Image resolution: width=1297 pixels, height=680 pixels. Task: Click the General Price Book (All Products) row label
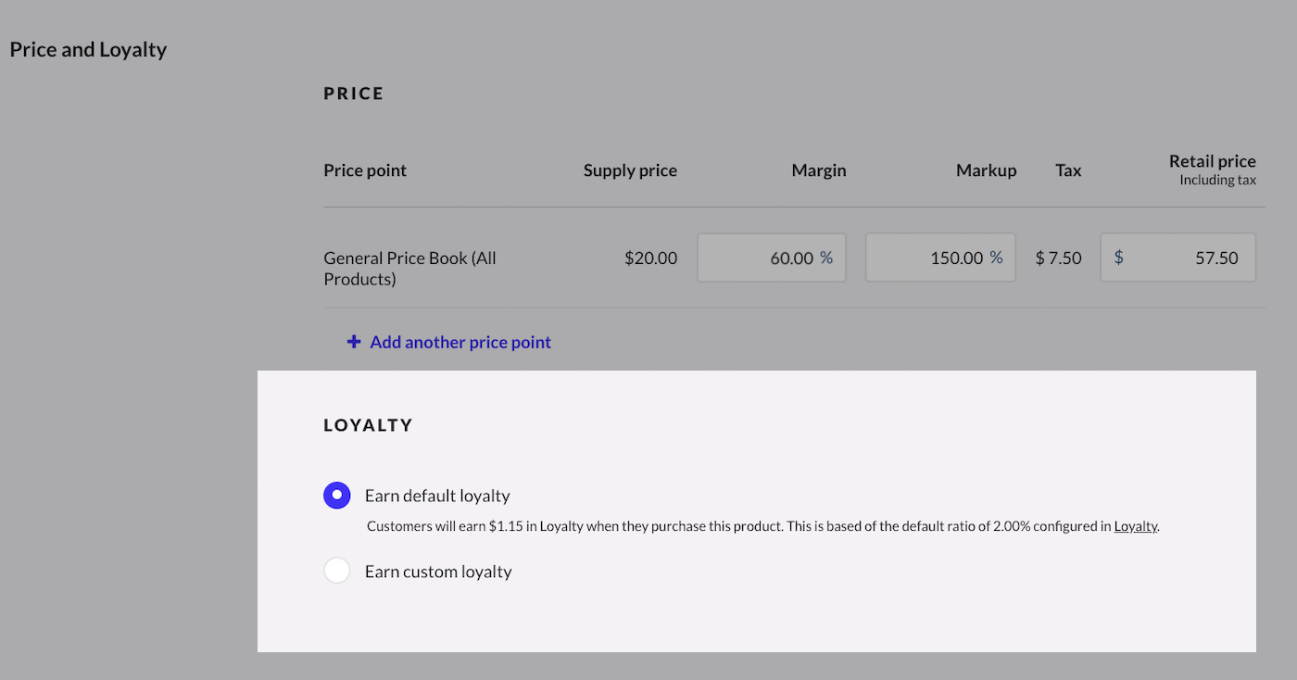point(409,268)
